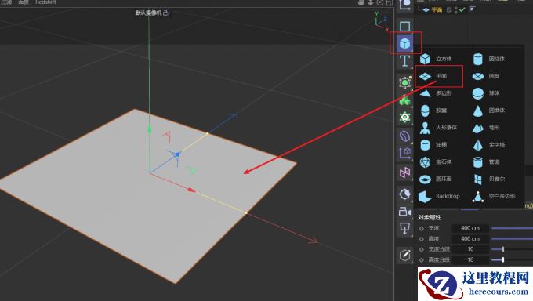533x301 pixels.
Task: Create a Bezier (贝赛尔) surface
Action: (489, 179)
